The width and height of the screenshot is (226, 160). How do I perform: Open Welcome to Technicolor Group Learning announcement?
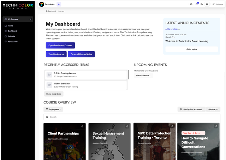point(187,41)
